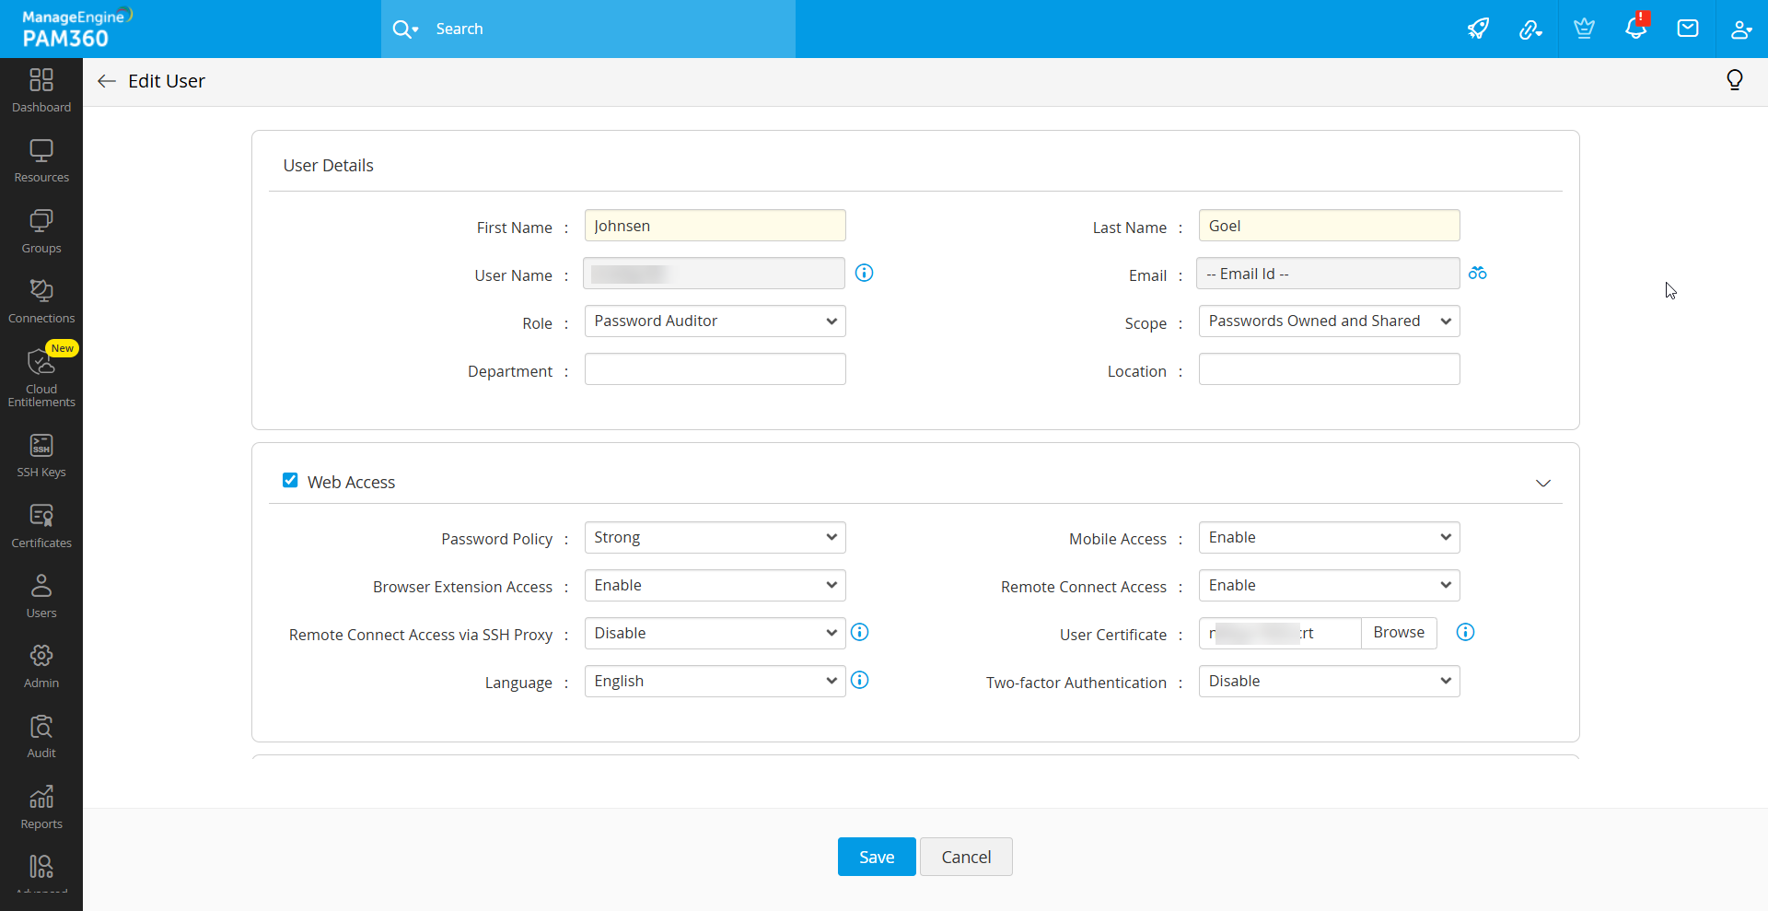Open the Password Policy dropdown
Image resolution: width=1768 pixels, height=911 pixels.
[715, 538]
